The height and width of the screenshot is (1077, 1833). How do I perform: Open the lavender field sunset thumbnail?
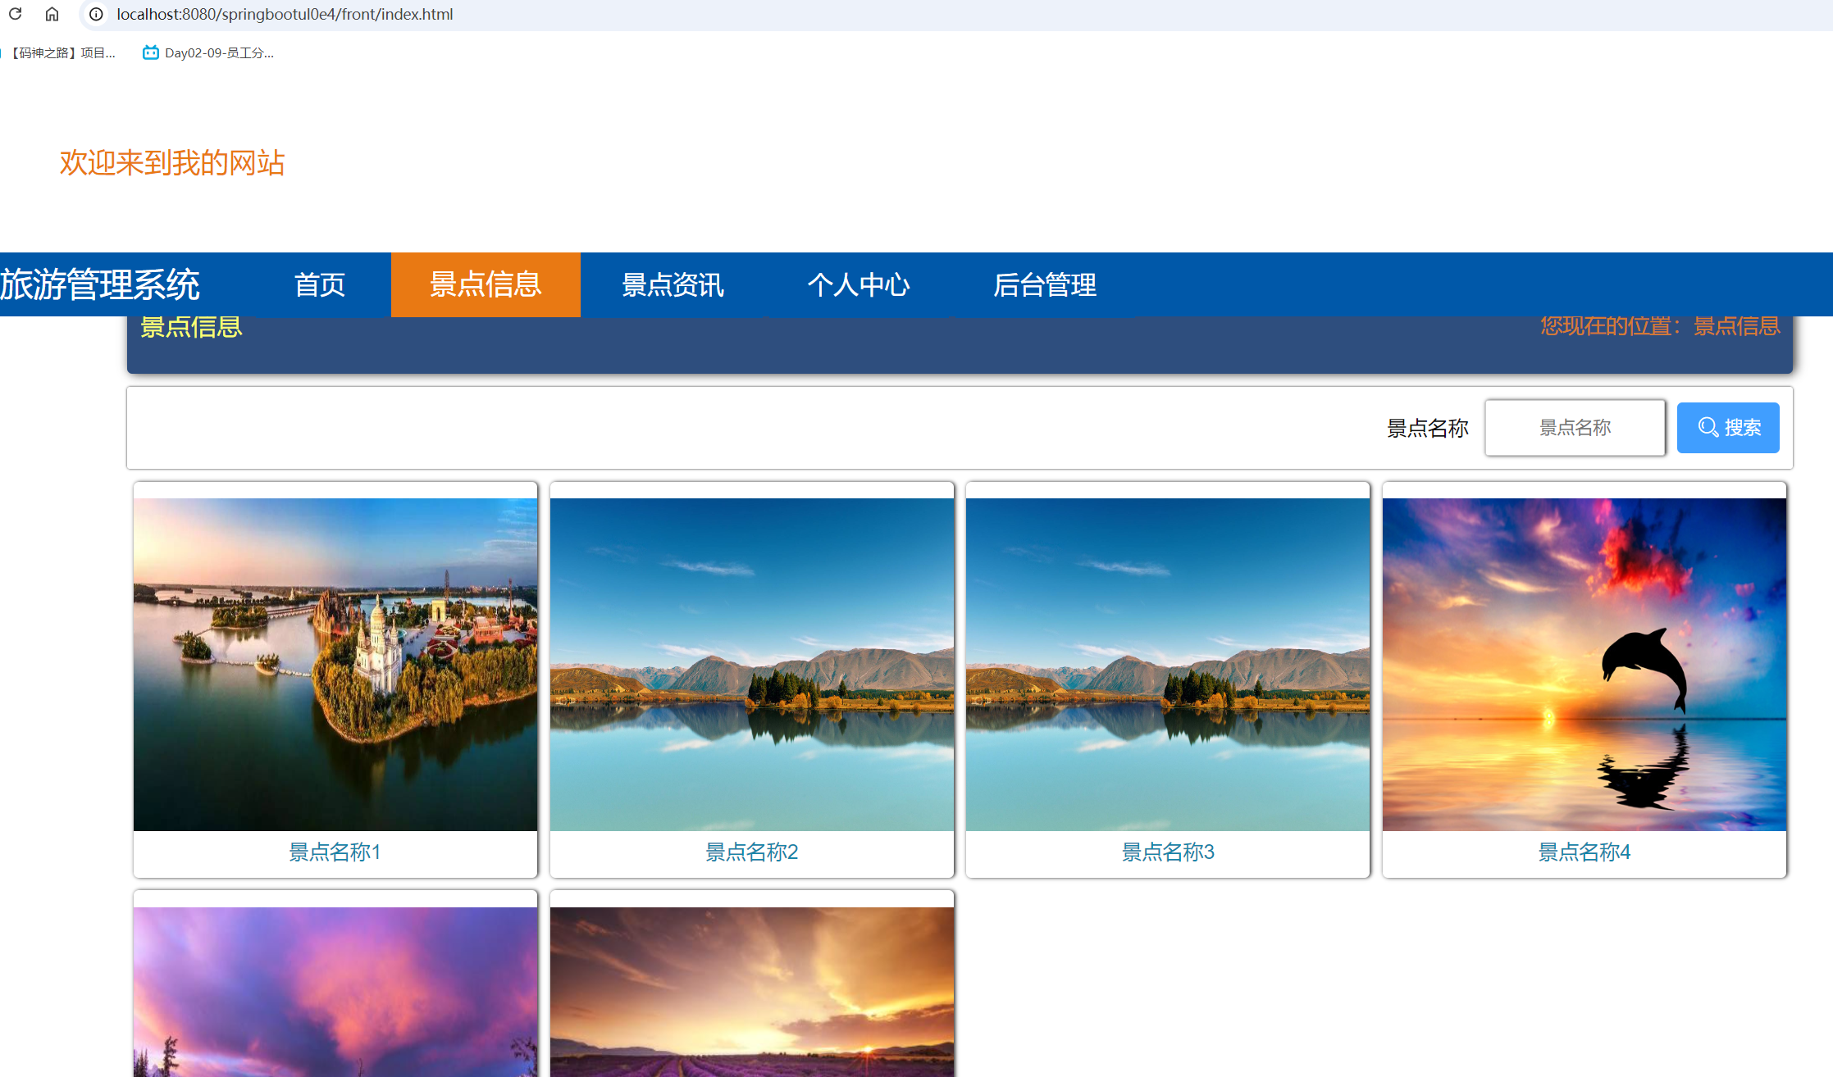click(751, 992)
